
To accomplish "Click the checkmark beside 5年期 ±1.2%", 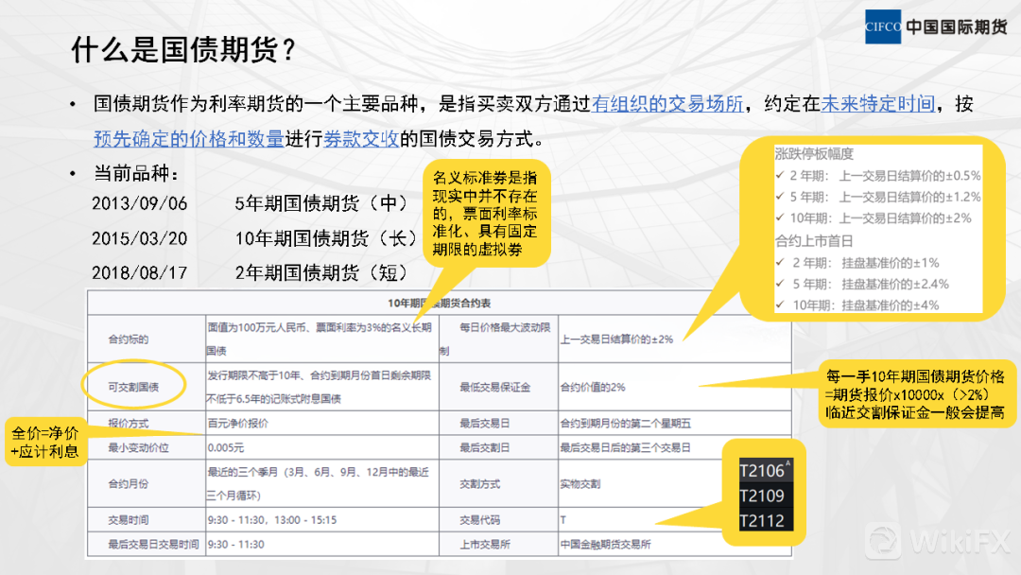I will [778, 197].
